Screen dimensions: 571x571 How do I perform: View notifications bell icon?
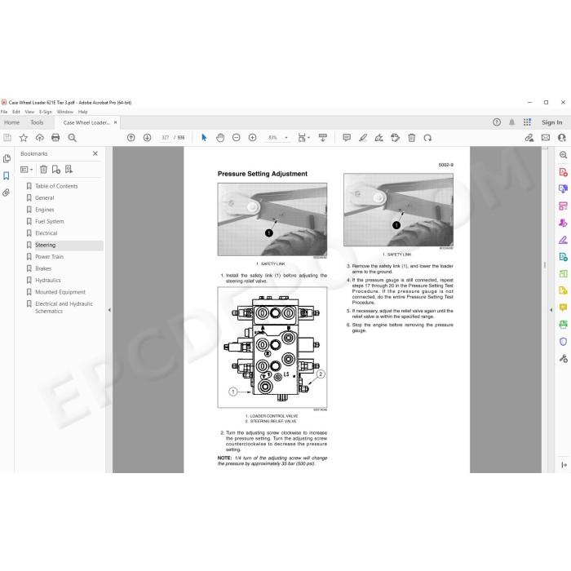click(512, 122)
